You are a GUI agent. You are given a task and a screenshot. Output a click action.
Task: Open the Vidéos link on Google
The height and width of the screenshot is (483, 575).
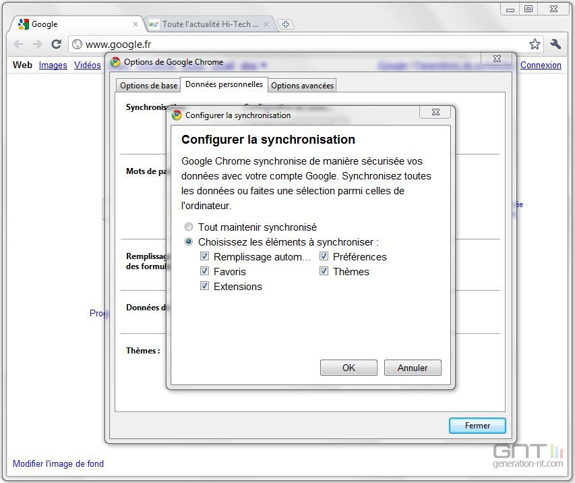tap(87, 65)
